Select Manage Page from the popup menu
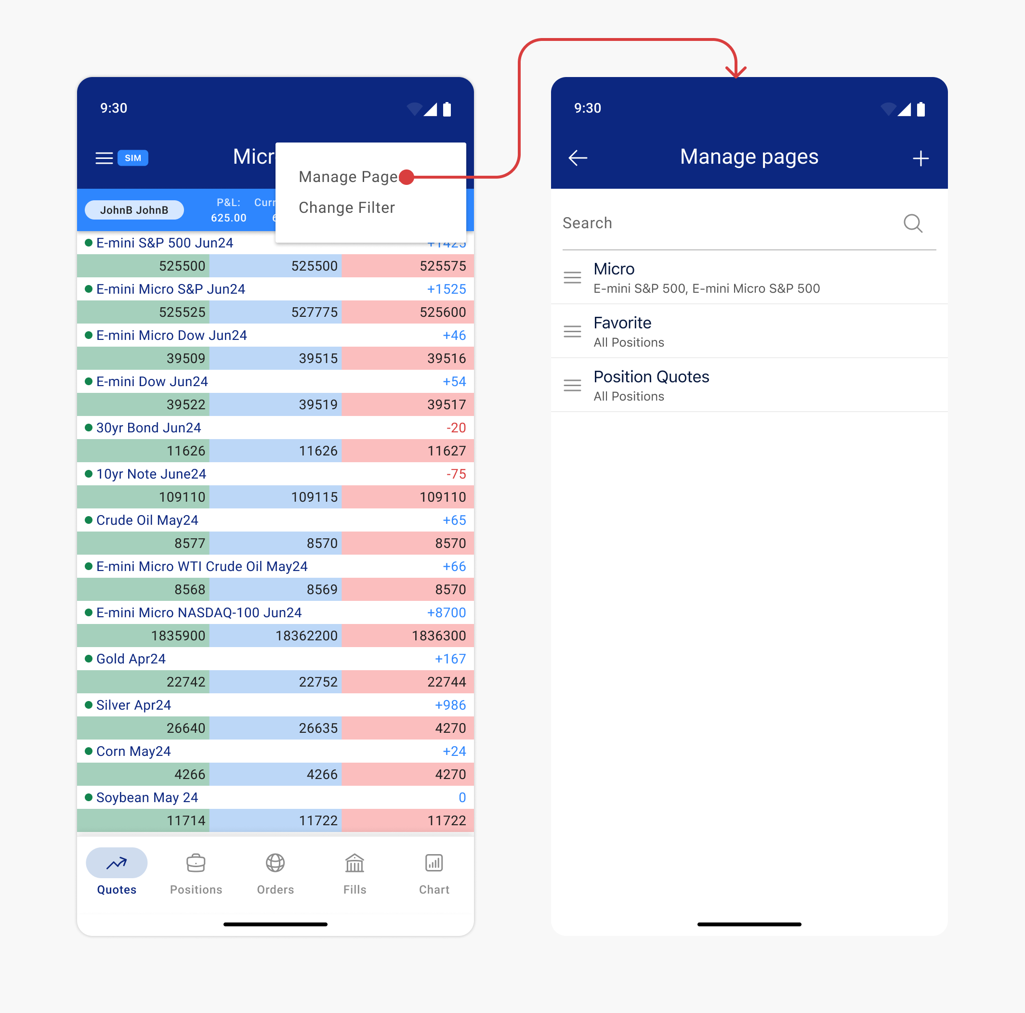The image size is (1025, 1013). [x=347, y=177]
